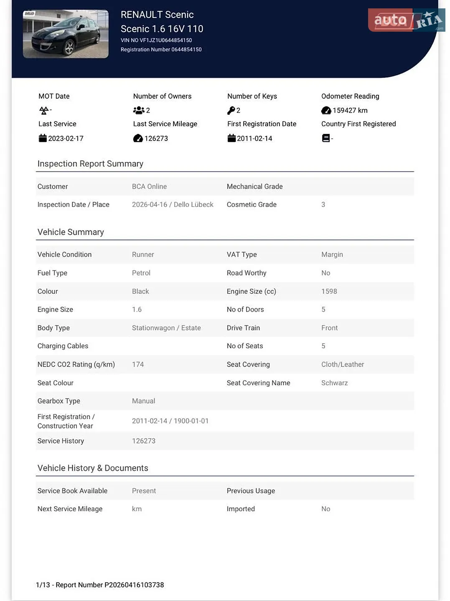Click the MOT Date warning icon
The image size is (450, 601).
coord(44,111)
